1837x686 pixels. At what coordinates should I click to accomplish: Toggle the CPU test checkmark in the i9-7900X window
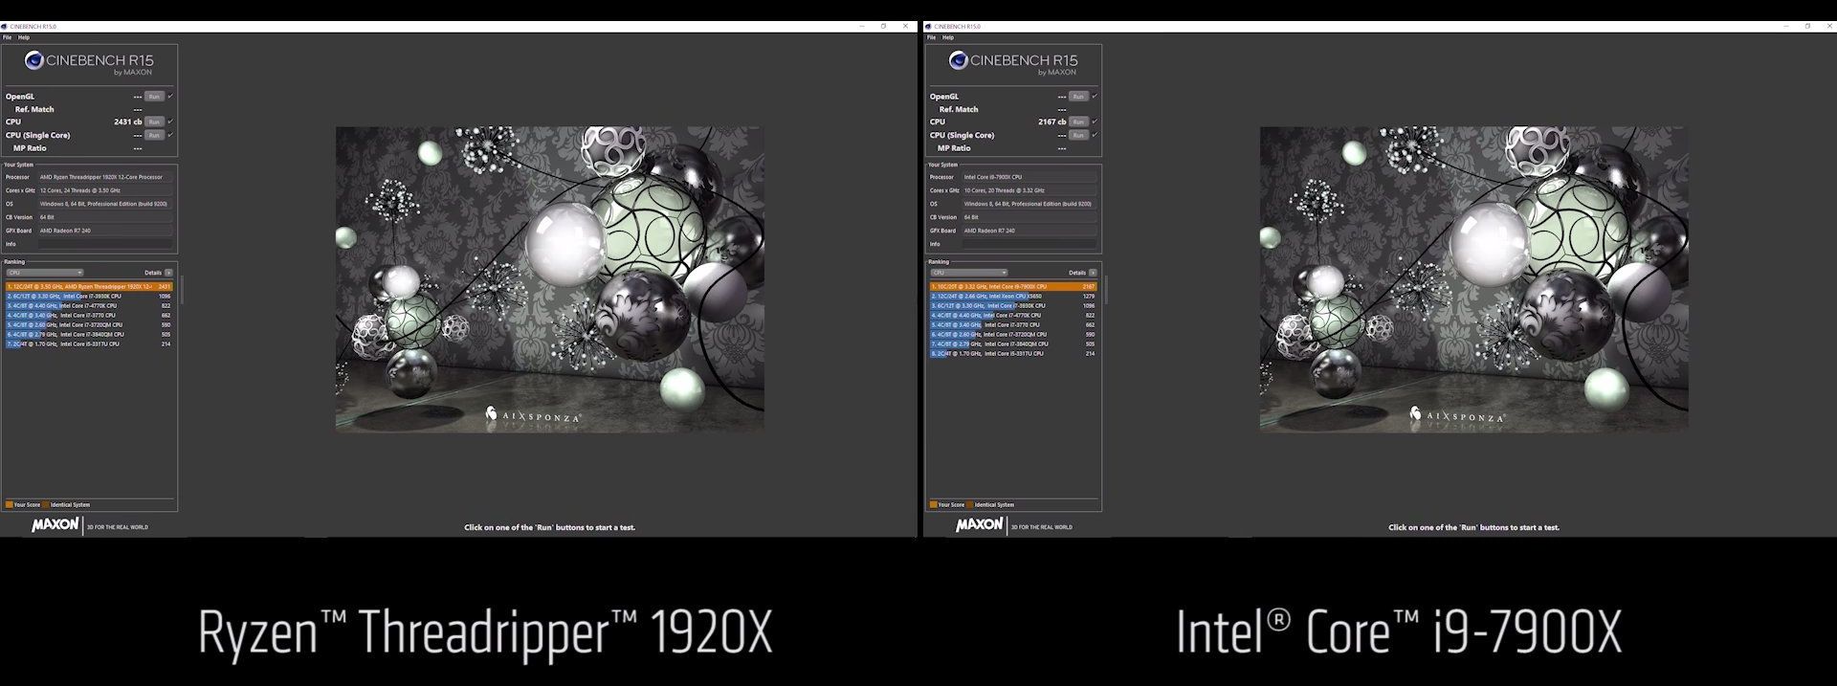coord(1095,122)
